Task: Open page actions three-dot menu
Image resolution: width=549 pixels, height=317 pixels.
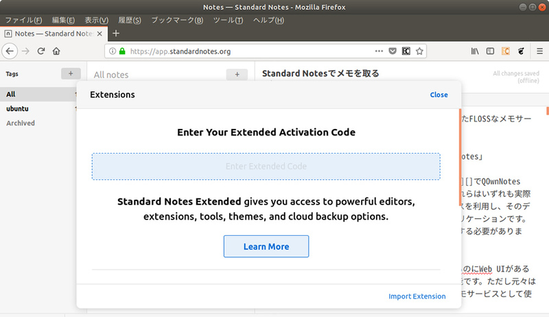Action: tap(379, 51)
